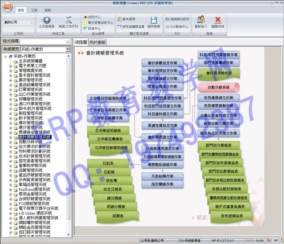Screen dimensions: 284x244
Task: Open 報表格式設定建立作業
Action: click(218, 133)
